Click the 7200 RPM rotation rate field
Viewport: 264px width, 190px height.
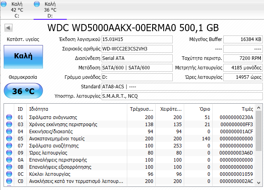coord(243,58)
